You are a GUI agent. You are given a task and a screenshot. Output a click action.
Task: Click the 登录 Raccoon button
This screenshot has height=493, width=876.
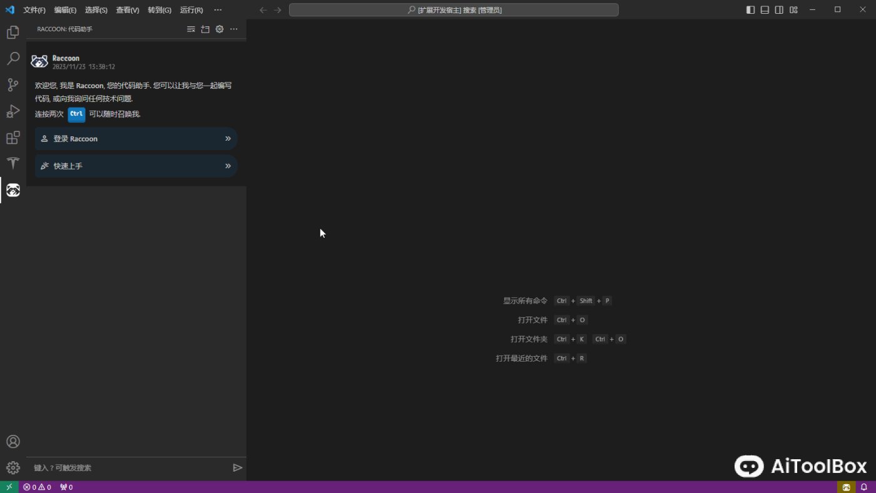[136, 138]
